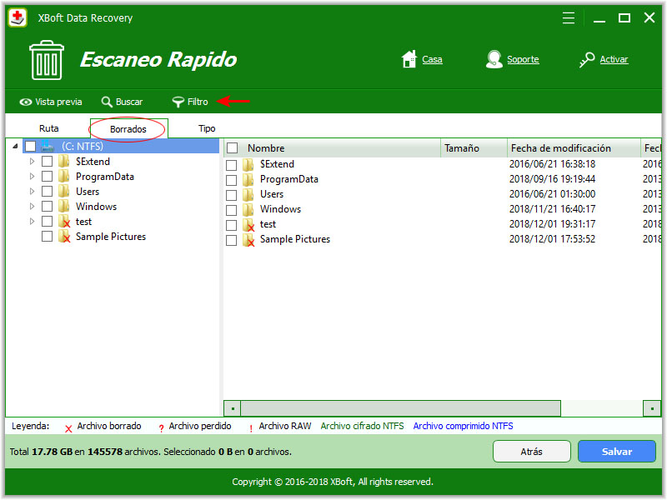Image resolution: width=667 pixels, height=500 pixels.
Task: Expand the test tree node
Action: click(x=32, y=222)
